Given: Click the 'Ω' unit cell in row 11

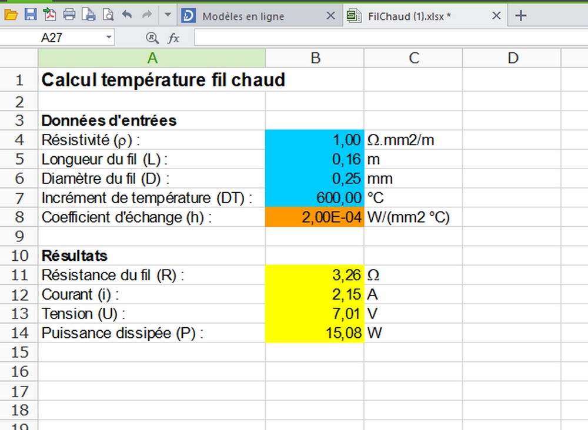Looking at the screenshot, I should click(413, 276).
